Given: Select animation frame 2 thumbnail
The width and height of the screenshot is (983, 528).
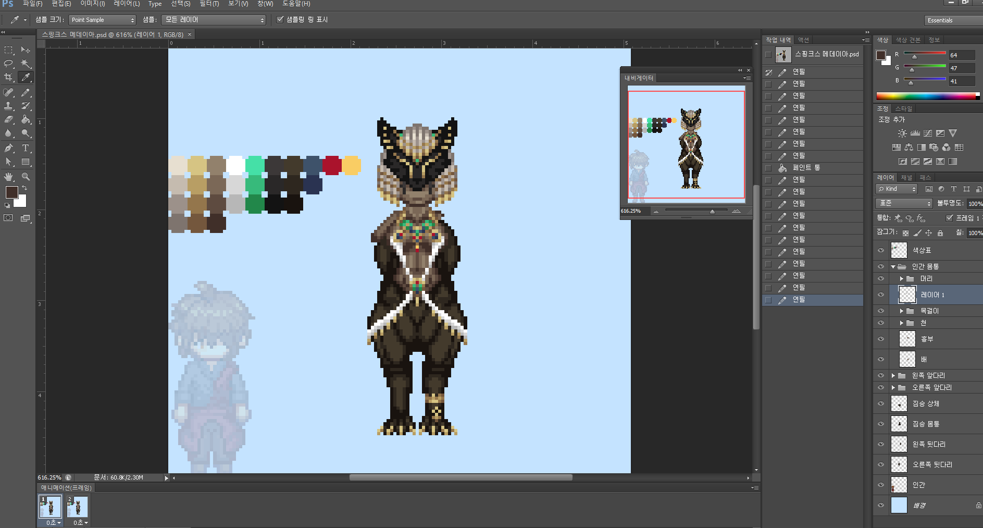Looking at the screenshot, I should coord(78,506).
